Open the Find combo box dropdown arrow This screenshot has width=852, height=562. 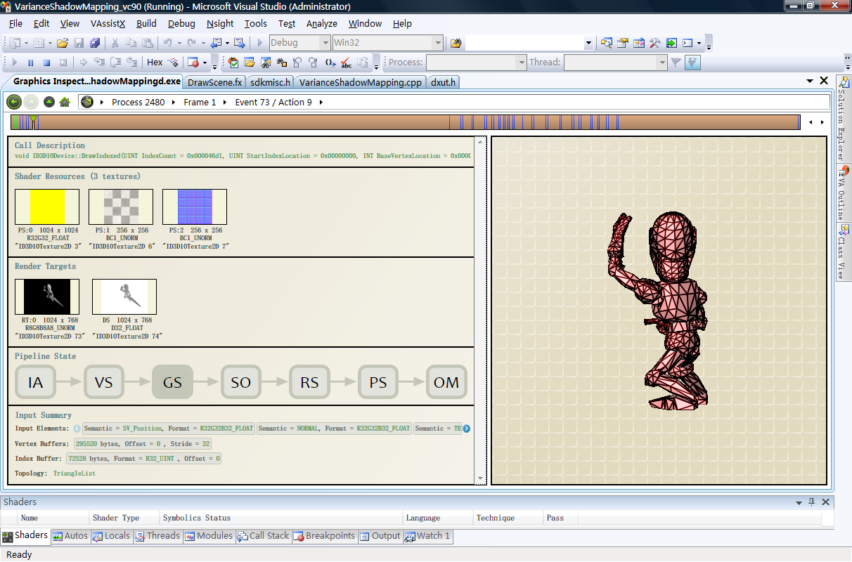[588, 43]
